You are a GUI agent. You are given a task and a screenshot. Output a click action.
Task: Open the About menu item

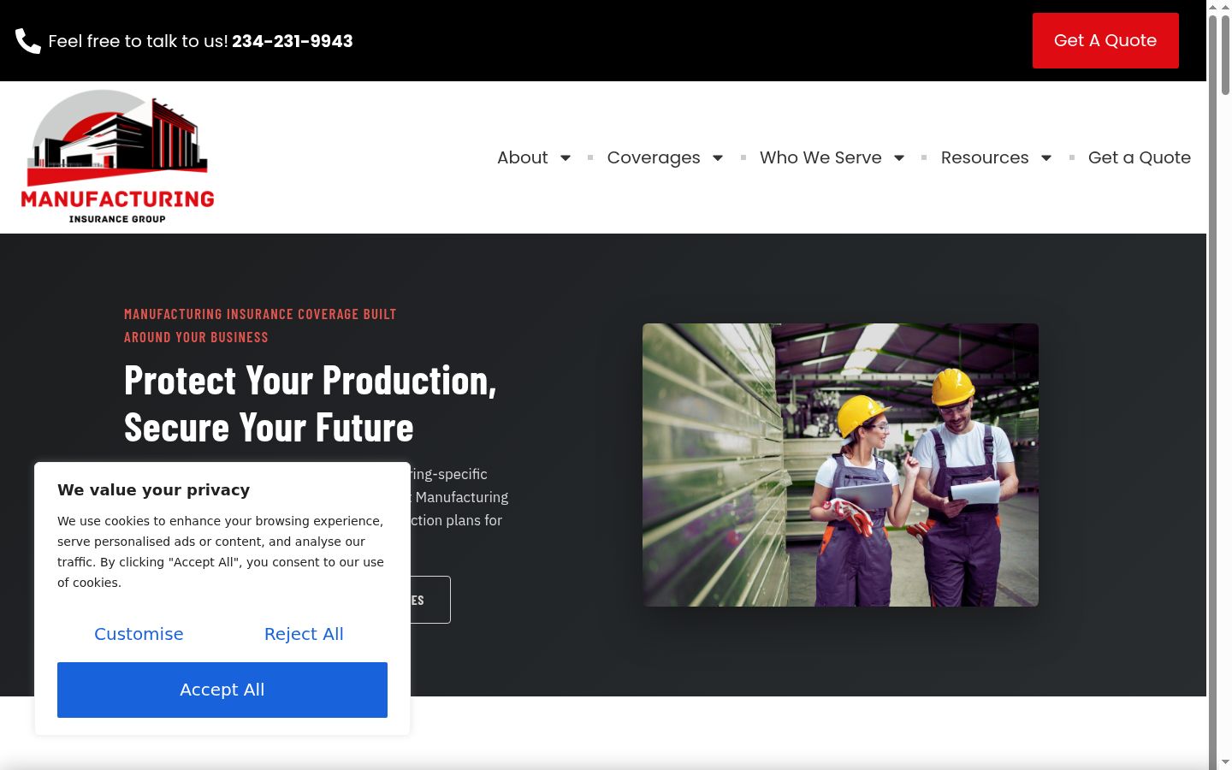[523, 157]
